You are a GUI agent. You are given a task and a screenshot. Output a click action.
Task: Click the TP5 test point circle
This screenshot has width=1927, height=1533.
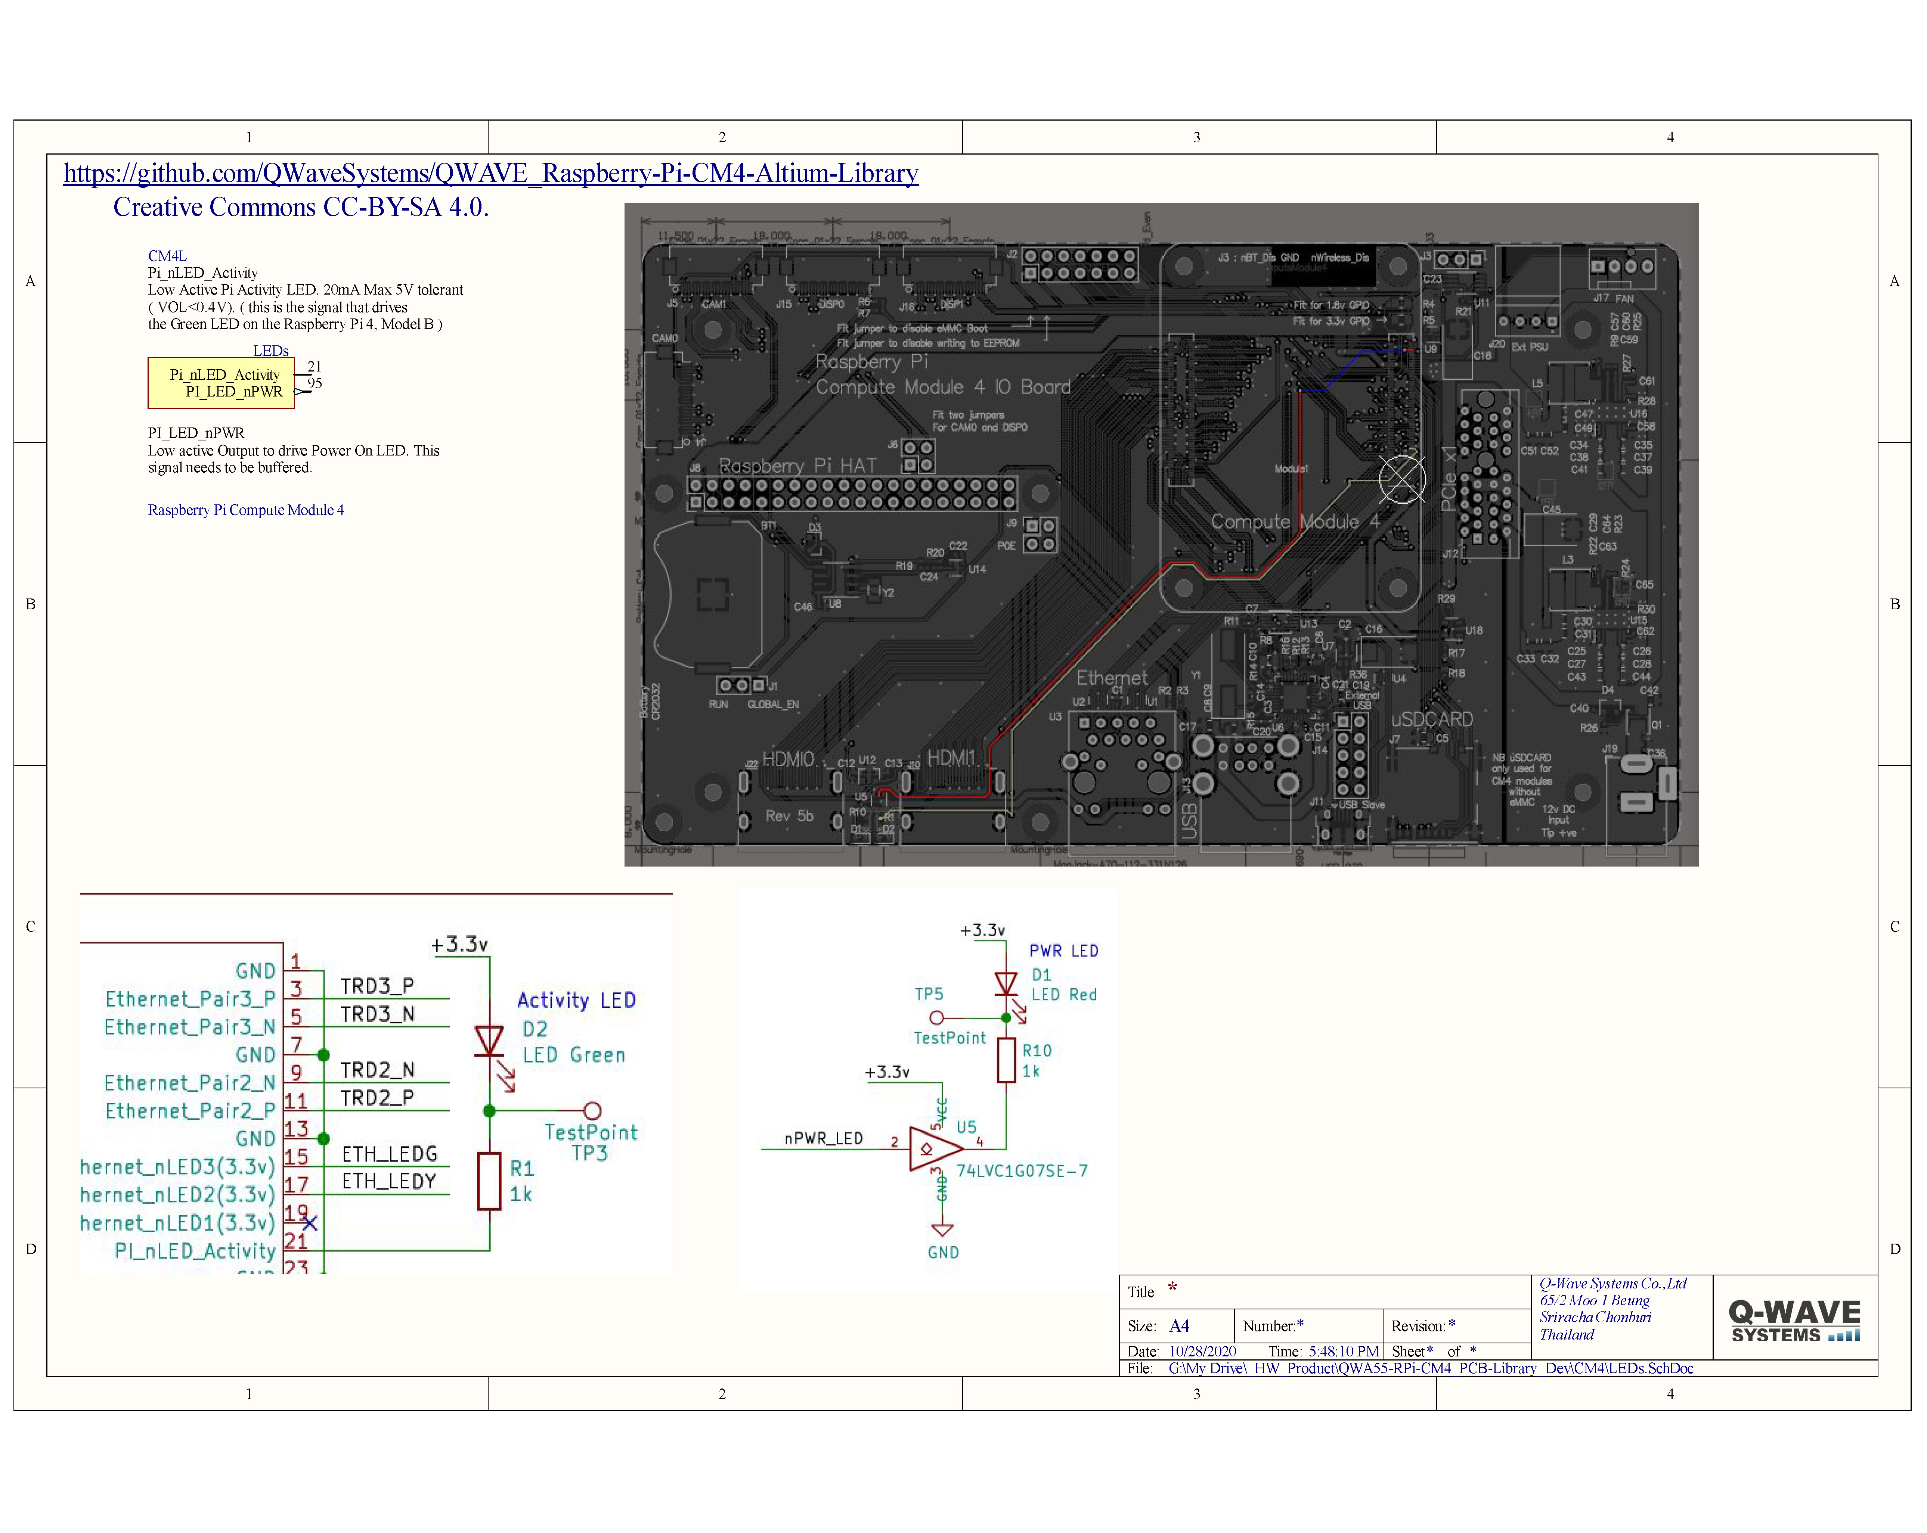tap(937, 1017)
